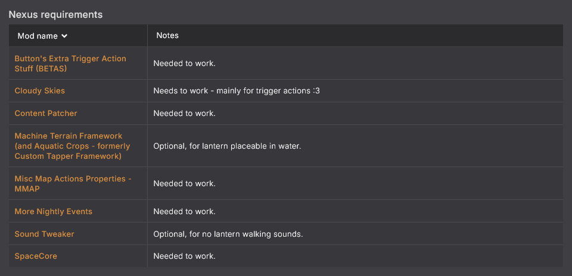Select note about trigger actions for Cloudy Skies
572x276 pixels.
point(237,90)
